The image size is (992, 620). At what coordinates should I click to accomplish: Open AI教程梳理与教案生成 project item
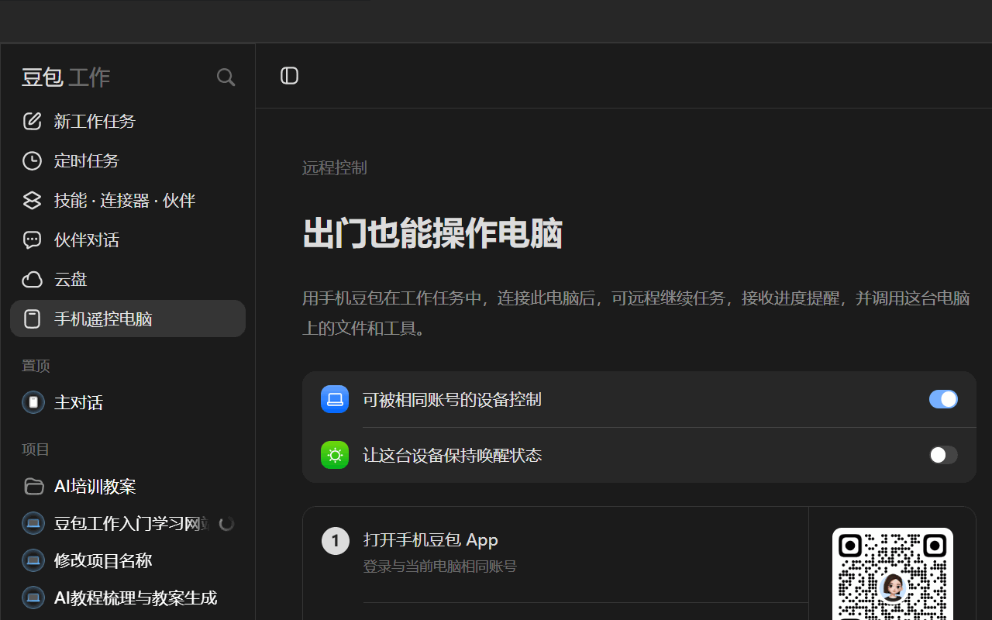[x=128, y=598]
